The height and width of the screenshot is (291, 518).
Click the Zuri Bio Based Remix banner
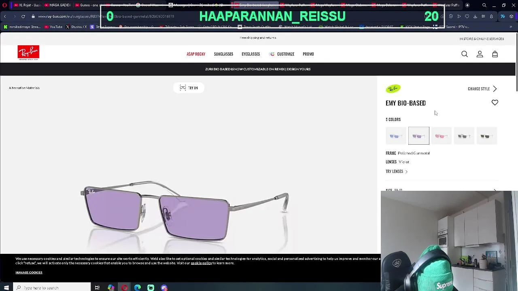tap(258, 69)
